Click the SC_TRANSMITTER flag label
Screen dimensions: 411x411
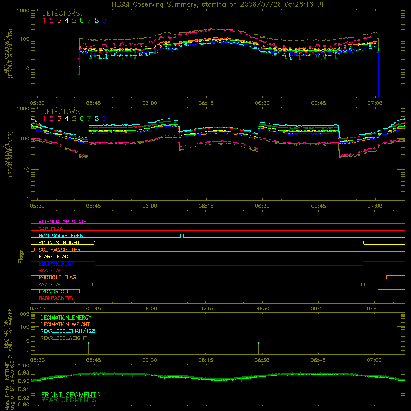(60, 250)
